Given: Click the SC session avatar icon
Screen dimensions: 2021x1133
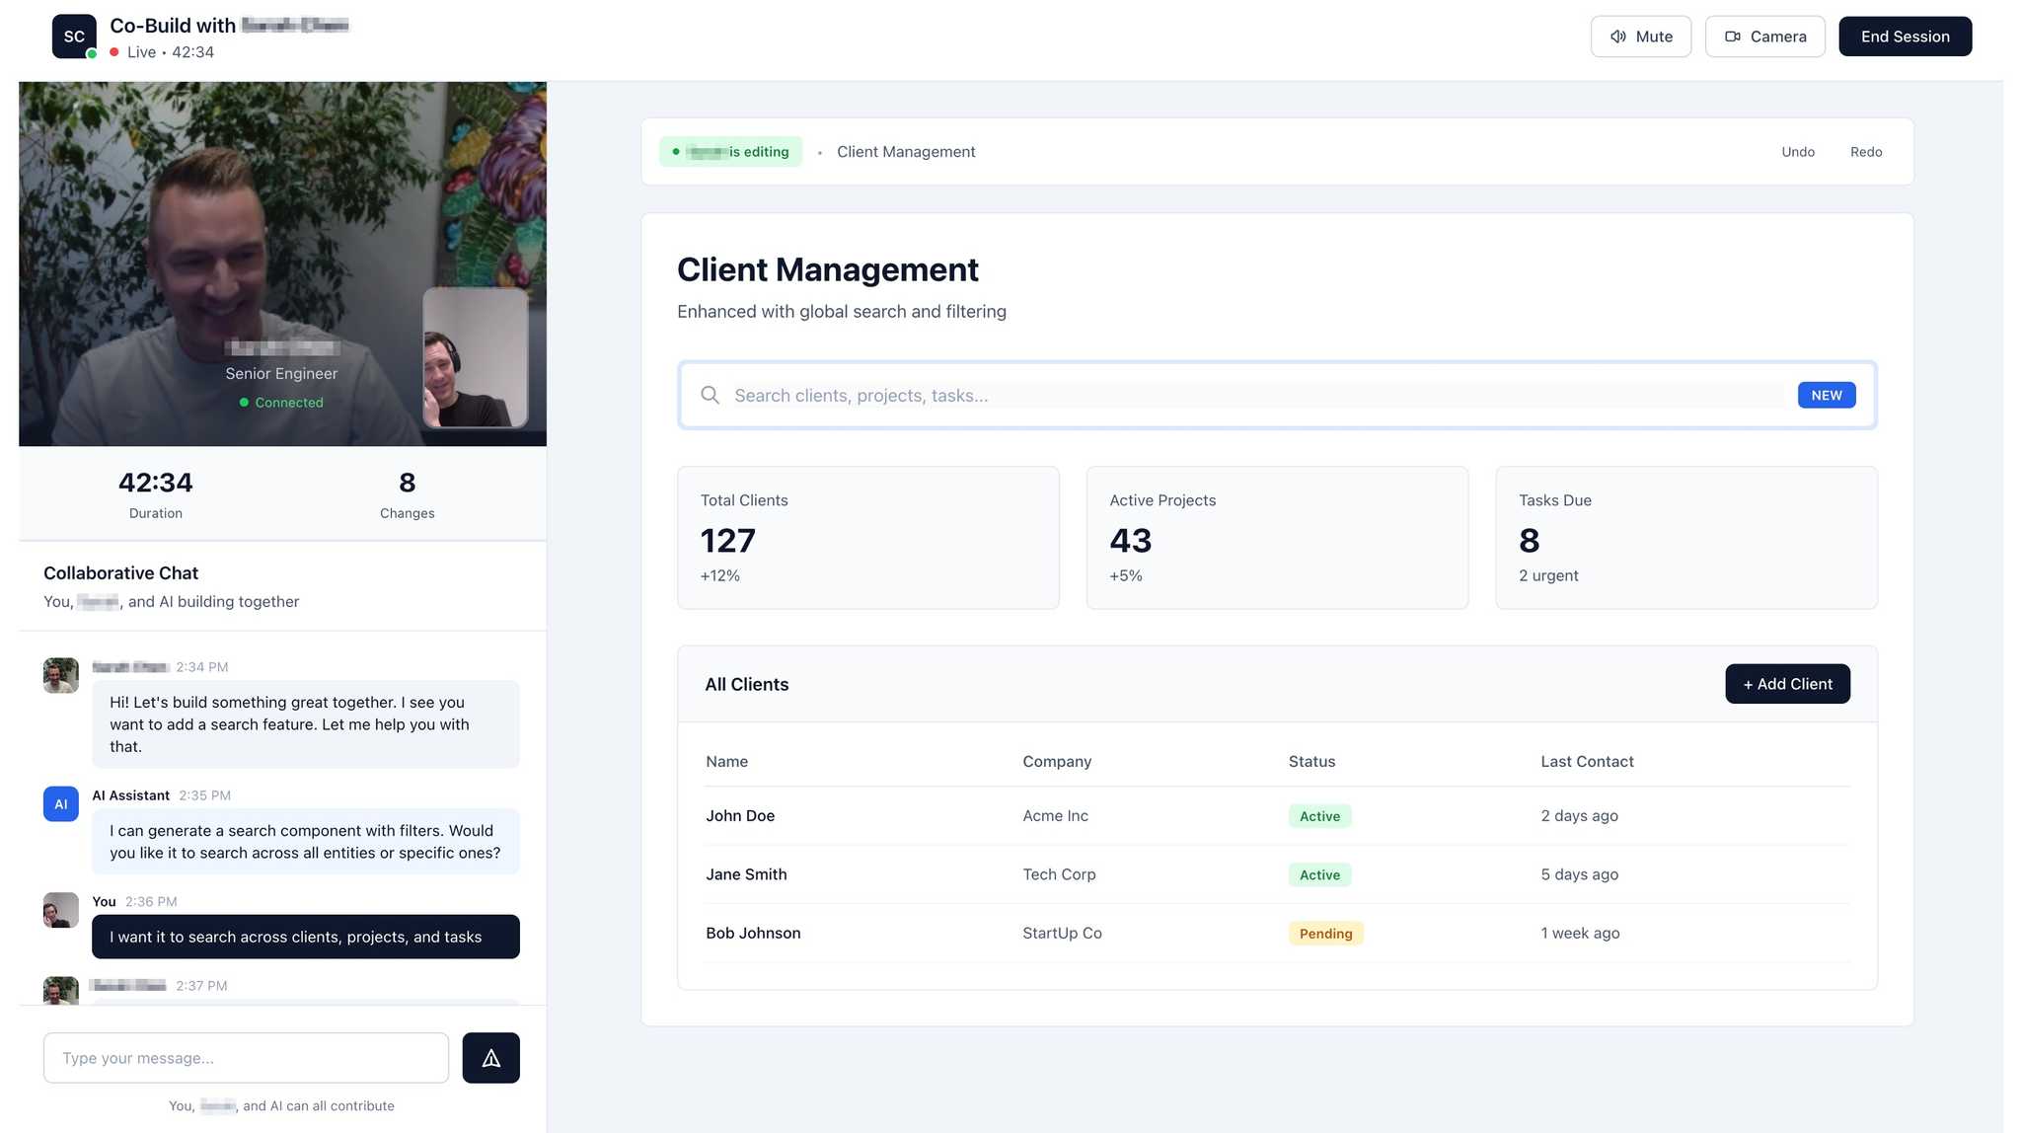Looking at the screenshot, I should pos(74,37).
